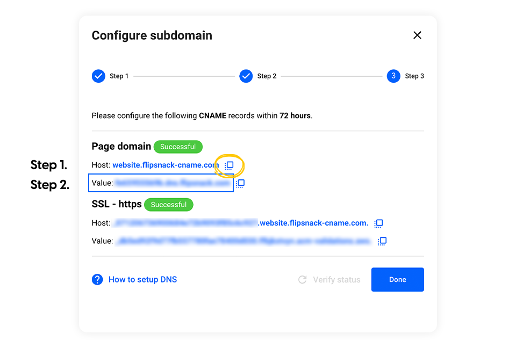516x348 pixels.
Task: Click the Successful badge under Page domain
Action: [x=178, y=147]
